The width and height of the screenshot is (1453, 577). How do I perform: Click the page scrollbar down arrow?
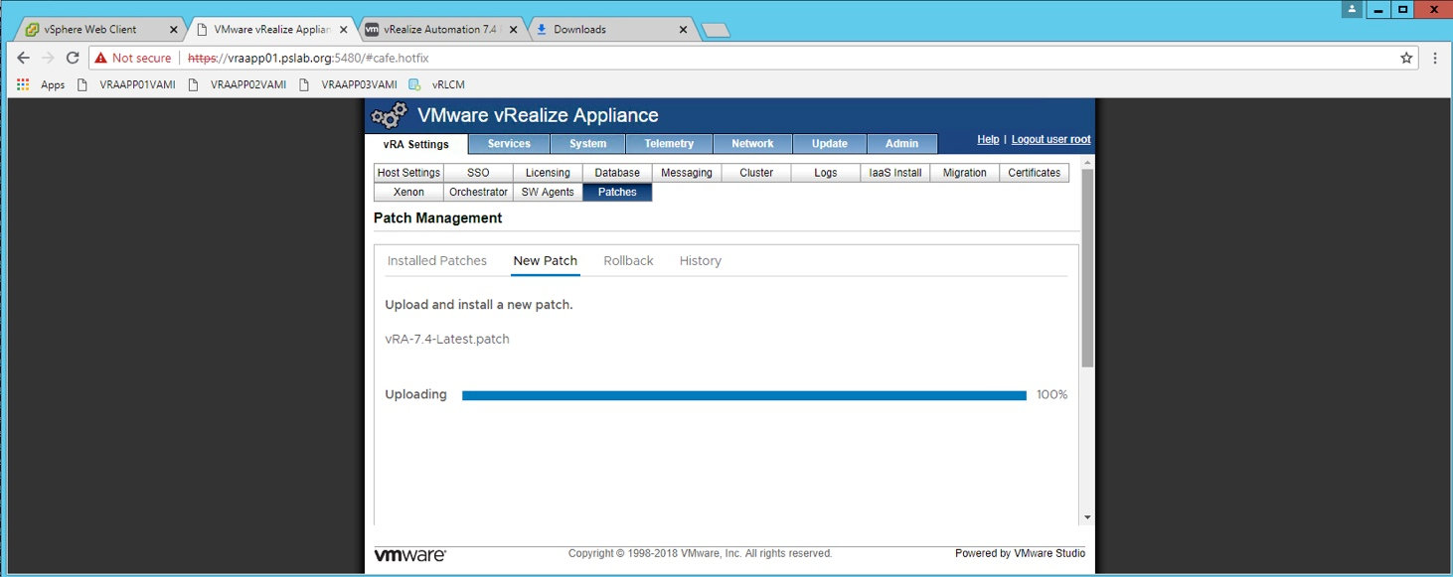(1087, 517)
